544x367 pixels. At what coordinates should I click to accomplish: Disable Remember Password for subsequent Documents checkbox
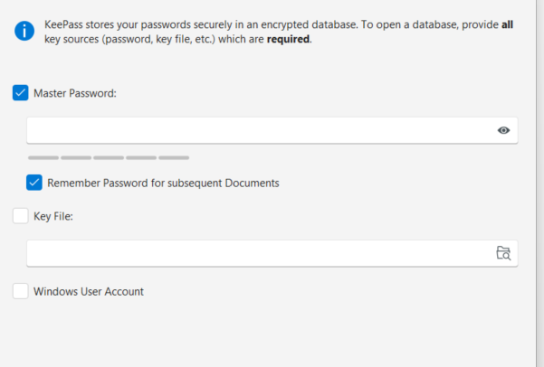pyautogui.click(x=34, y=183)
